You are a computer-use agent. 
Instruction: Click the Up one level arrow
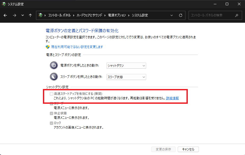tap(30, 15)
